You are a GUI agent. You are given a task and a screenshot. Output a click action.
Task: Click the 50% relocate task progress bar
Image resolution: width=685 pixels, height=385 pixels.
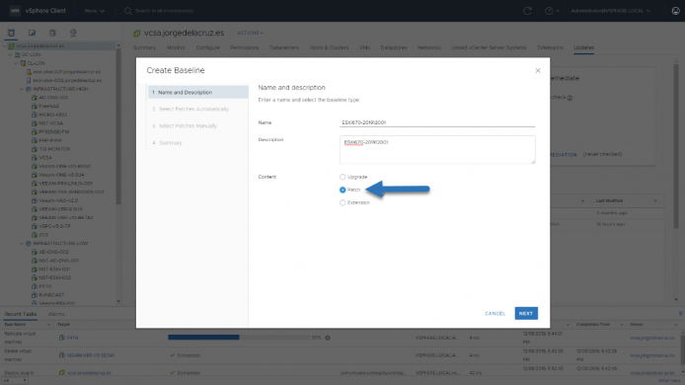coord(239,338)
